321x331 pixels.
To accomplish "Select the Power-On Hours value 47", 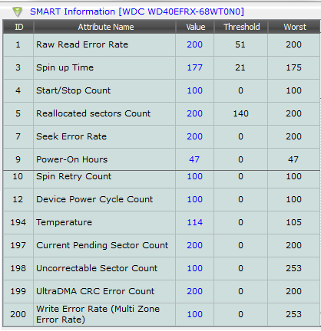I will (194, 159).
